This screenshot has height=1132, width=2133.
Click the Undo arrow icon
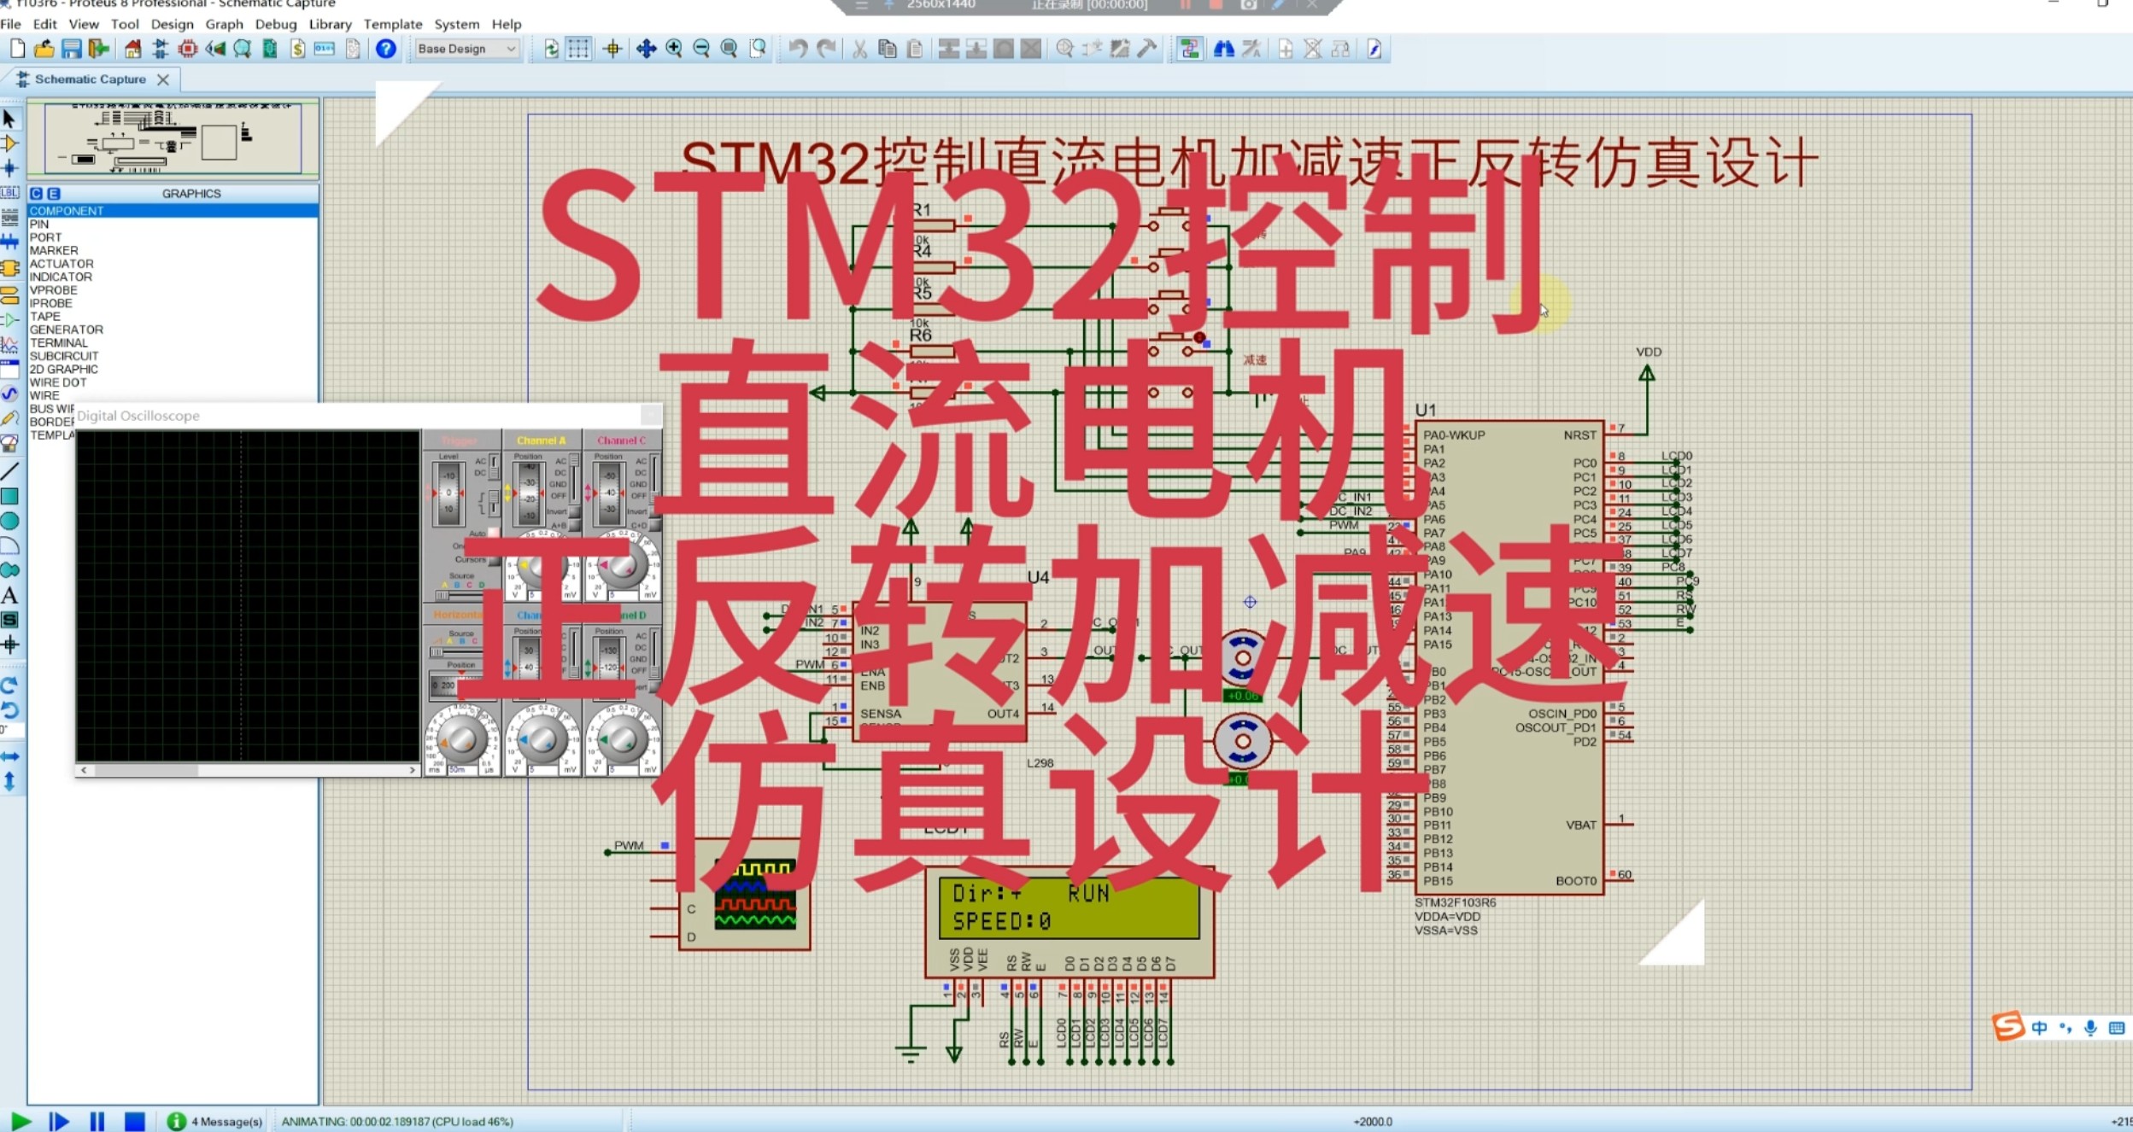pyautogui.click(x=798, y=49)
